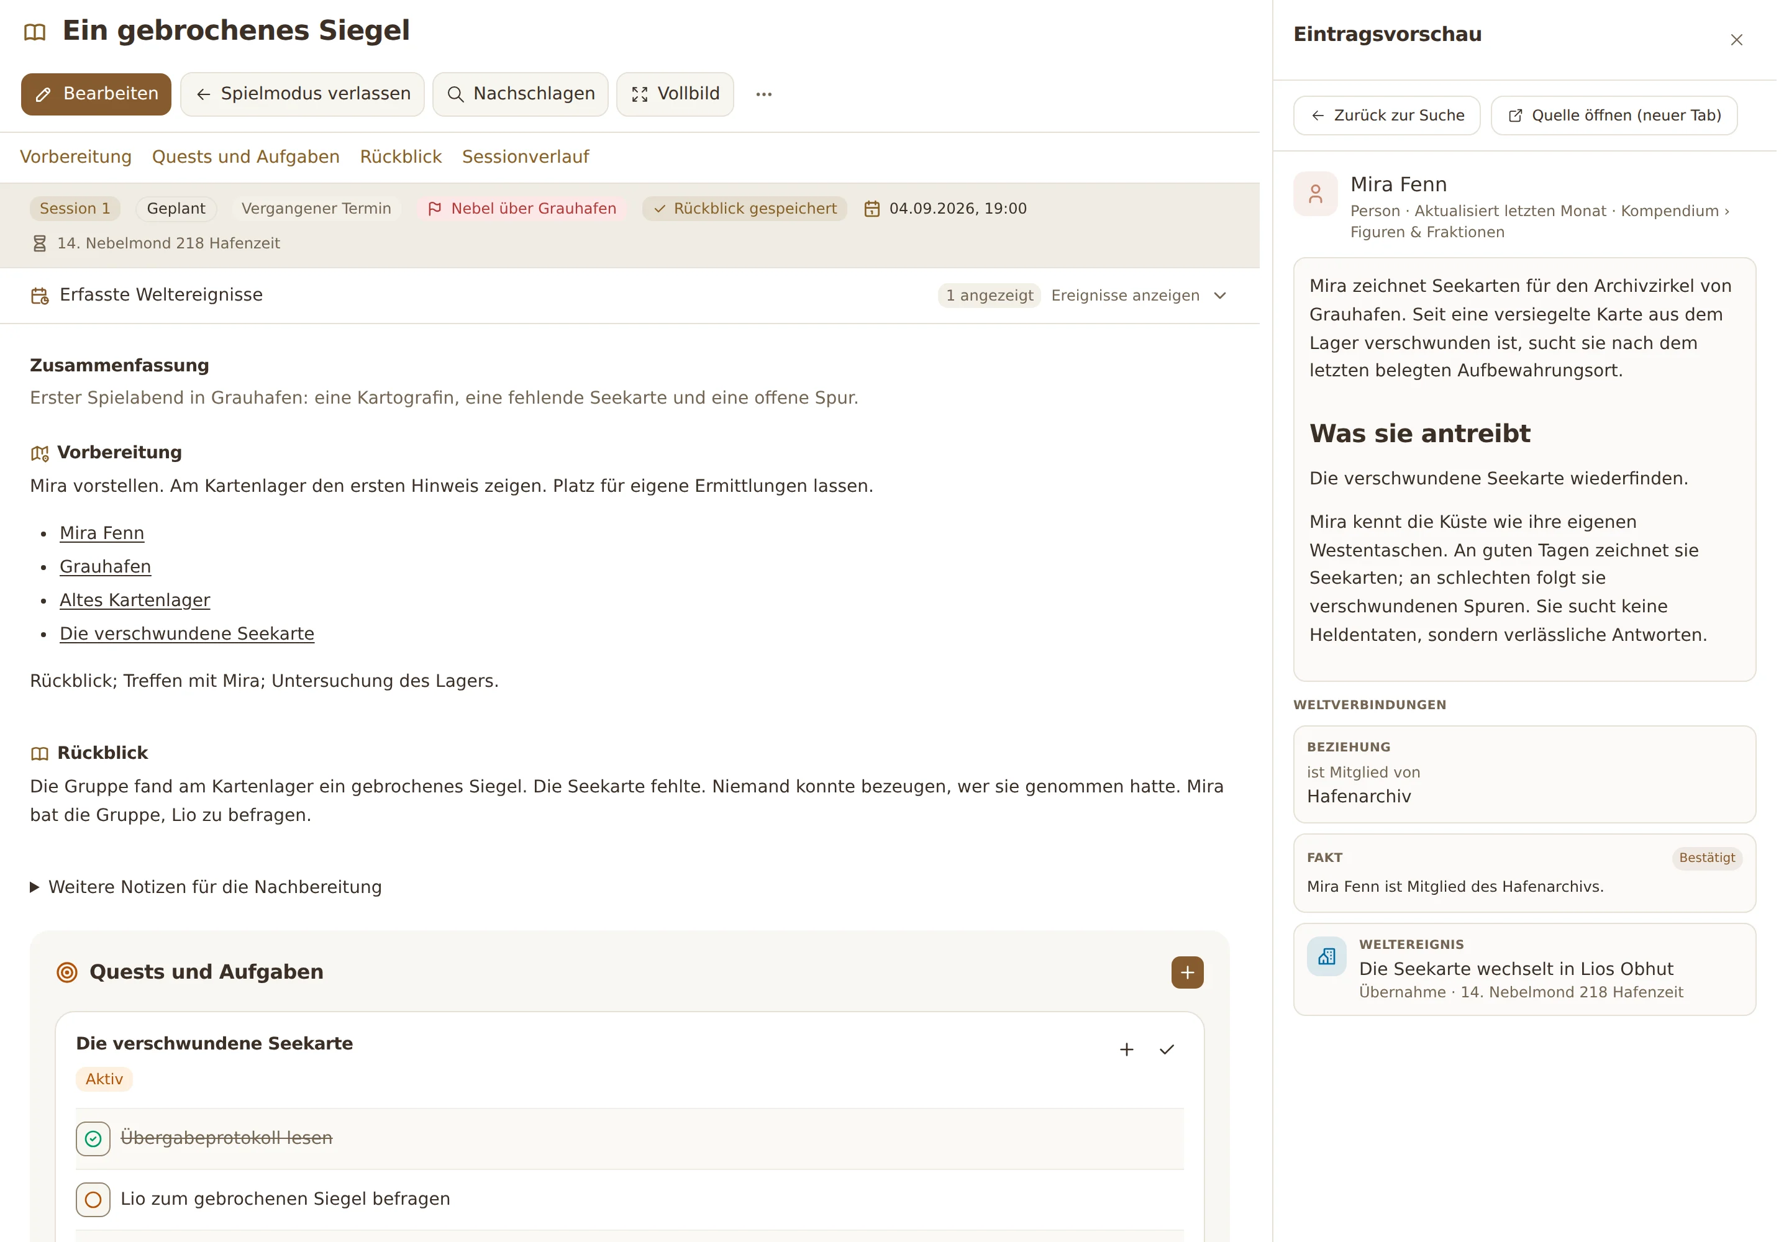Image resolution: width=1789 pixels, height=1242 pixels.
Task: Open source via Quelle öffnen (neuer Tab)
Action: coord(1614,116)
